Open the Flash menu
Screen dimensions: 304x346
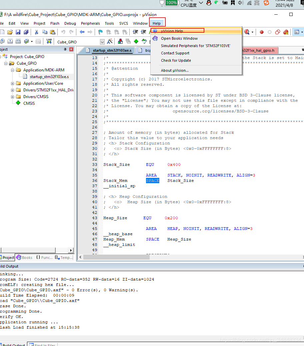click(55, 23)
